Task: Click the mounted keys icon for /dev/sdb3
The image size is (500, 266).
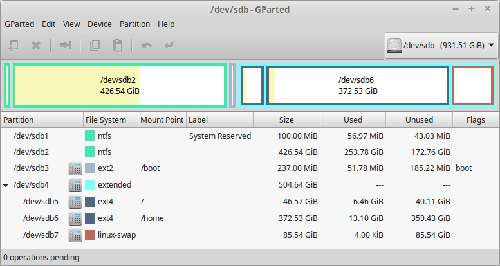Action: [75, 168]
